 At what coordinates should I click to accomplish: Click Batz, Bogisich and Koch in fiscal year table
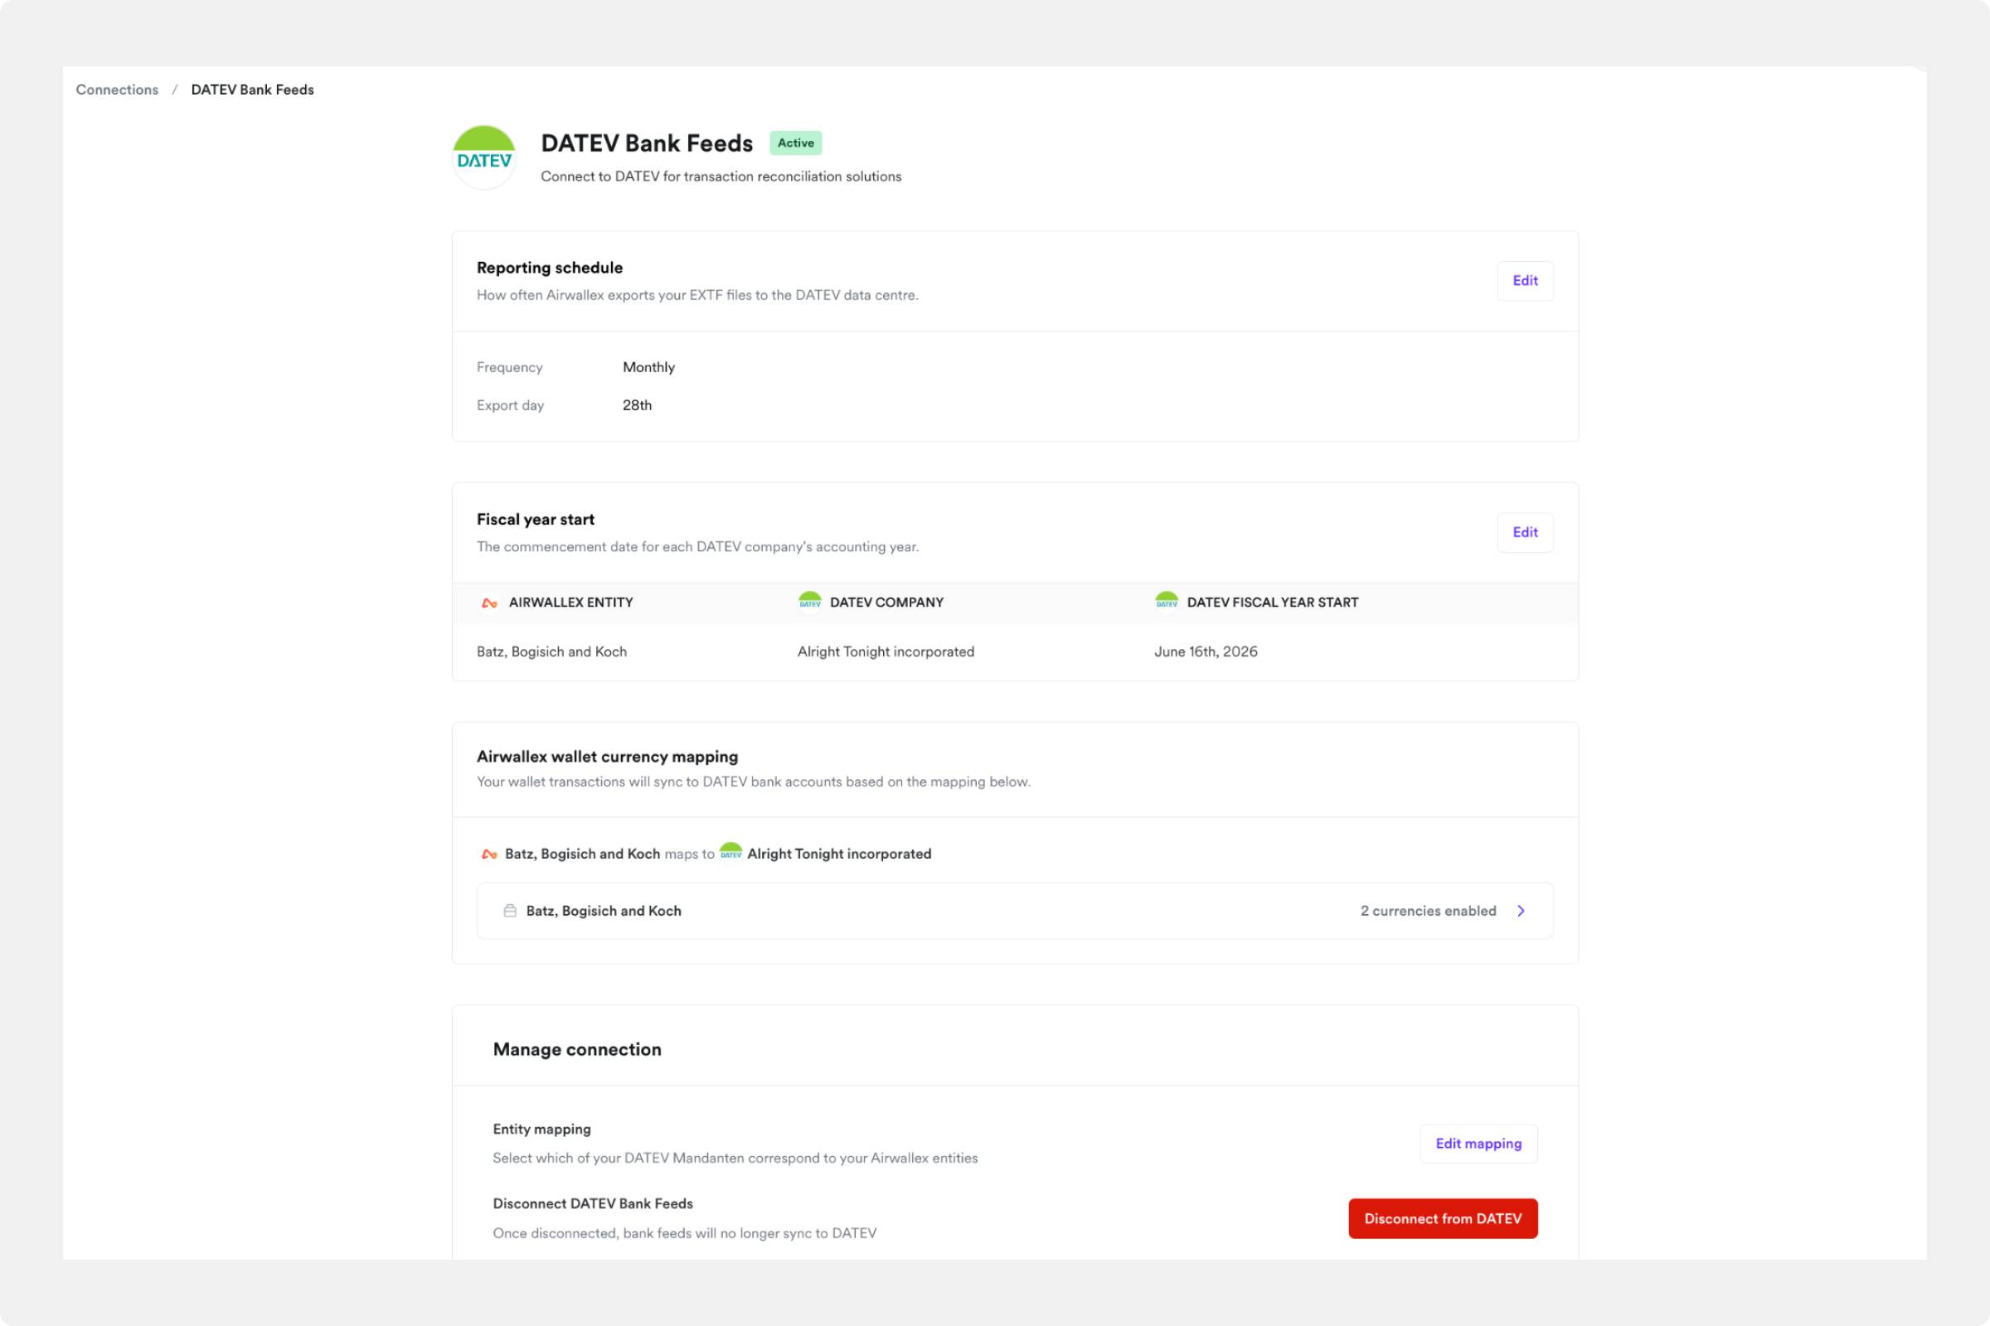click(x=551, y=651)
